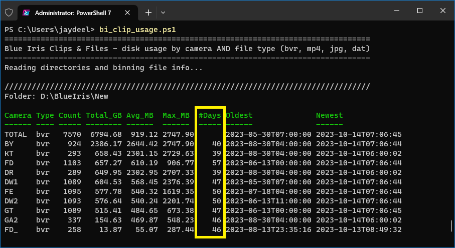Viewport: 455px width, 248px height.
Task: Close the terminal window
Action: (443, 11)
